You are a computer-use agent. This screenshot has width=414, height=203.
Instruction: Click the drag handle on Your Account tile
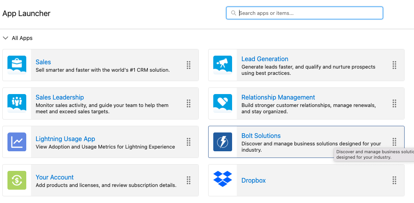tap(189, 180)
